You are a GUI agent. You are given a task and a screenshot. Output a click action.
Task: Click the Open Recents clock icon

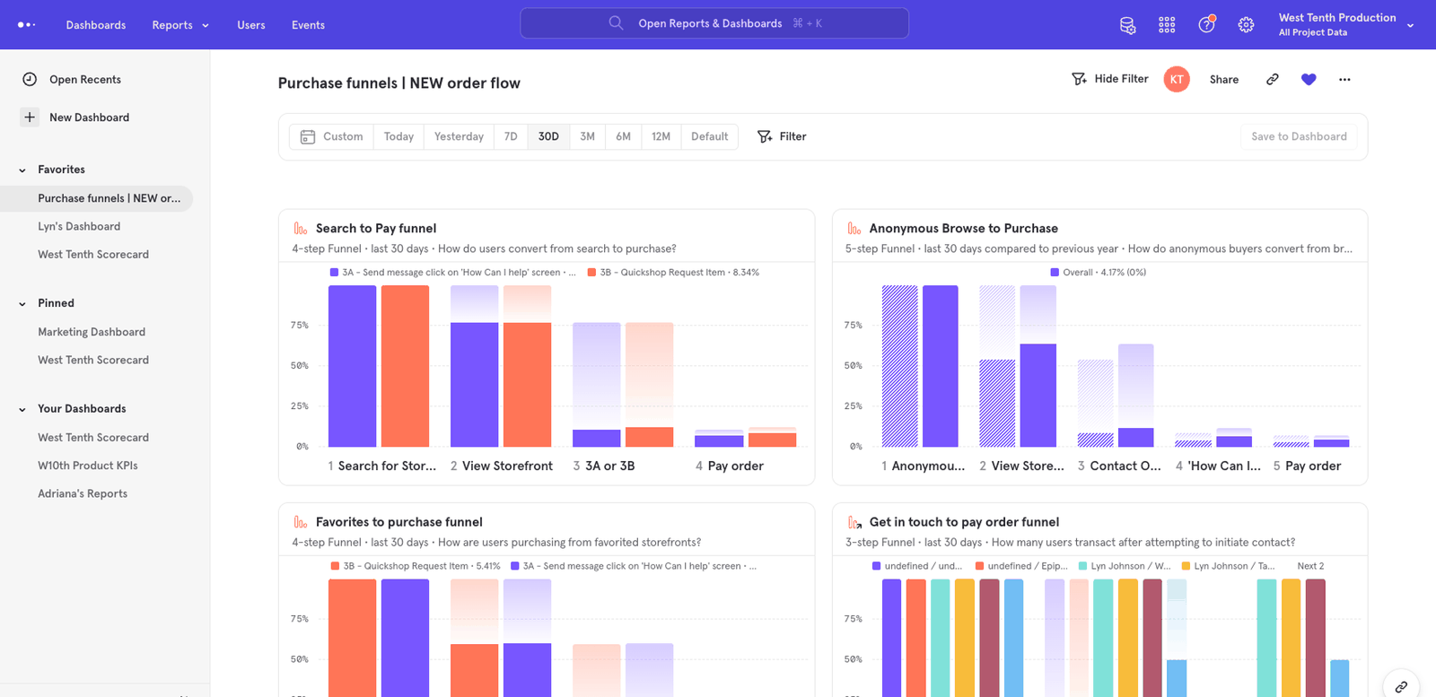click(30, 79)
